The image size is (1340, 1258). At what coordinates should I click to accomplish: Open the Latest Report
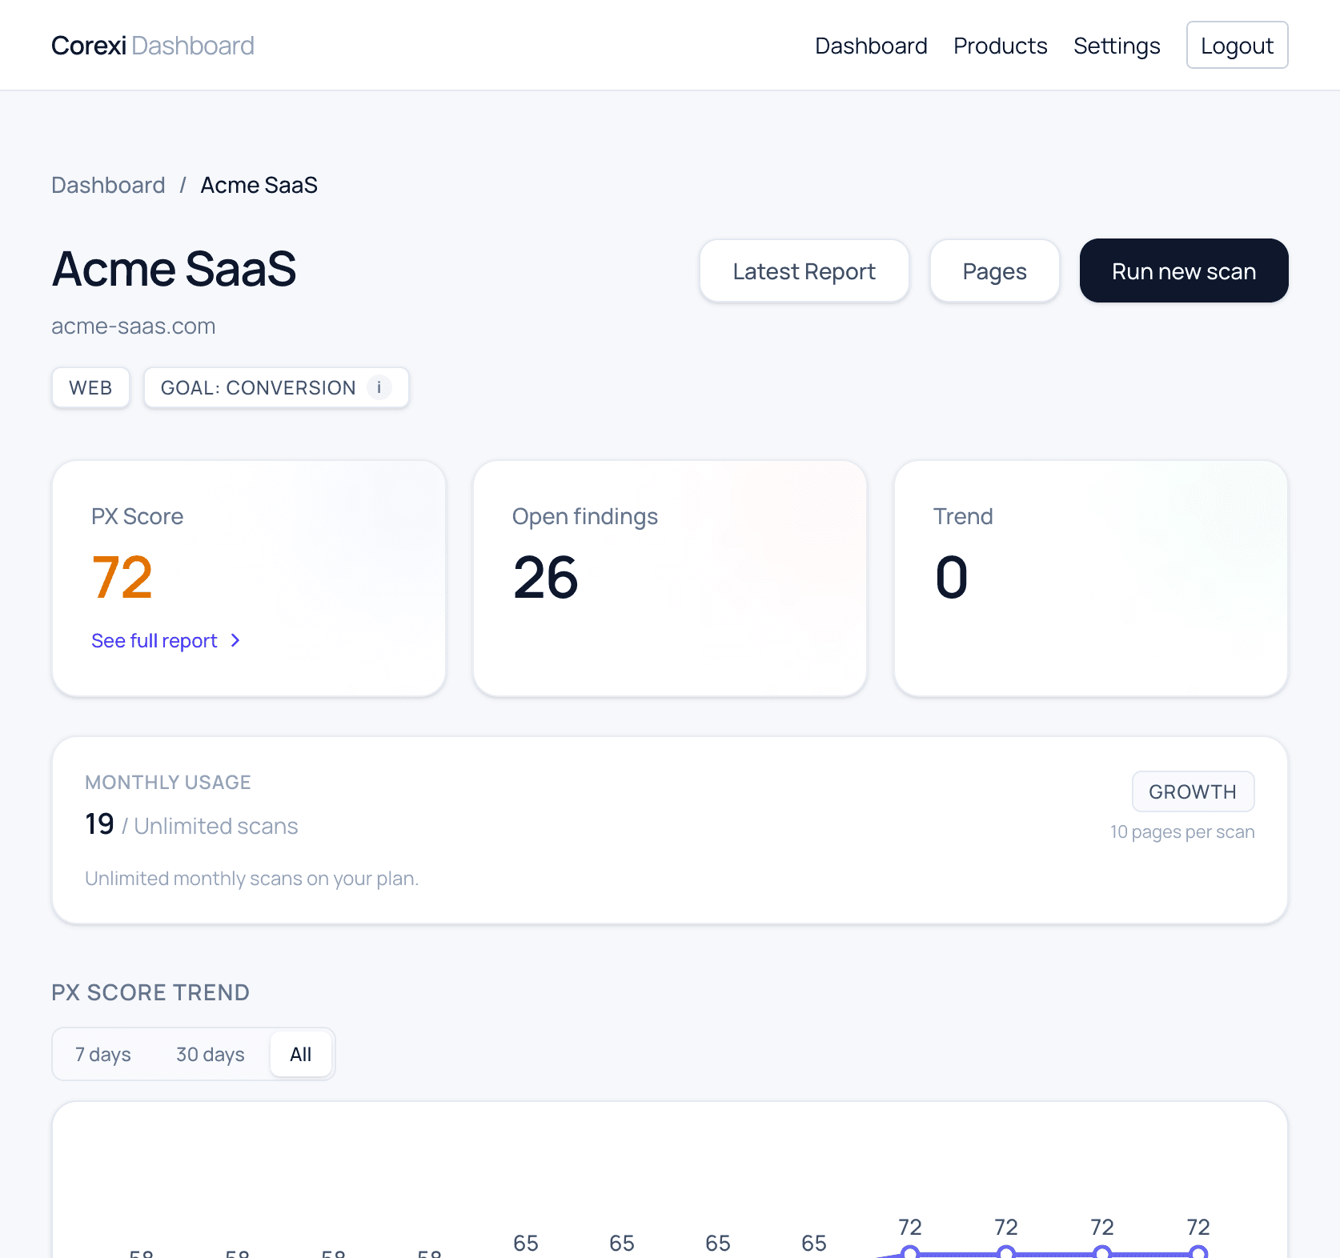(x=804, y=271)
